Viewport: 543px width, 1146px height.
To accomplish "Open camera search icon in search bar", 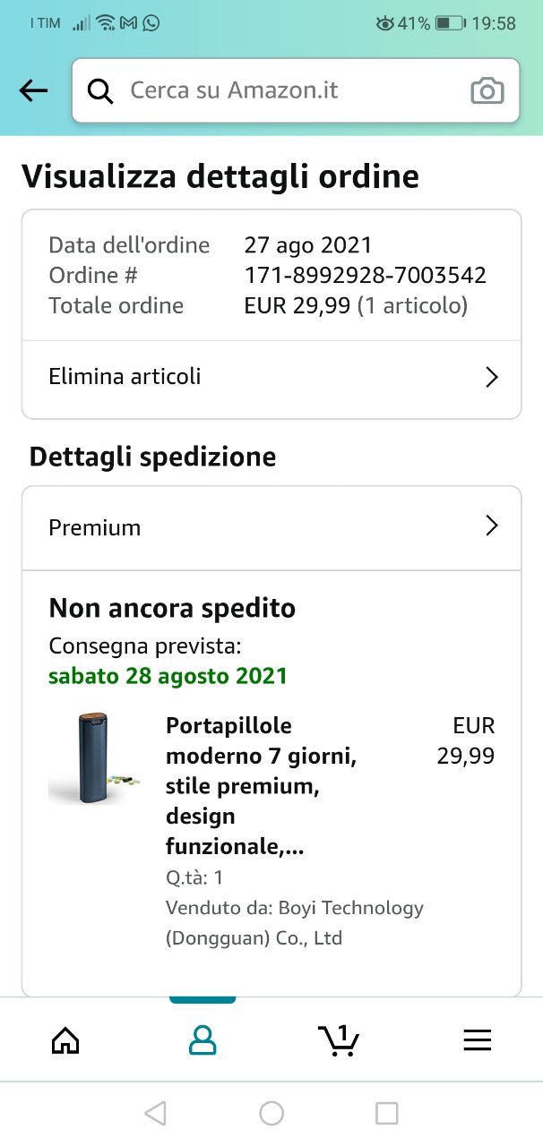I will 487,90.
